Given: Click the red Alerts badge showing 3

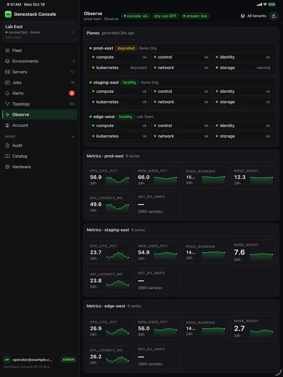Looking at the screenshot, I should click(72, 93).
